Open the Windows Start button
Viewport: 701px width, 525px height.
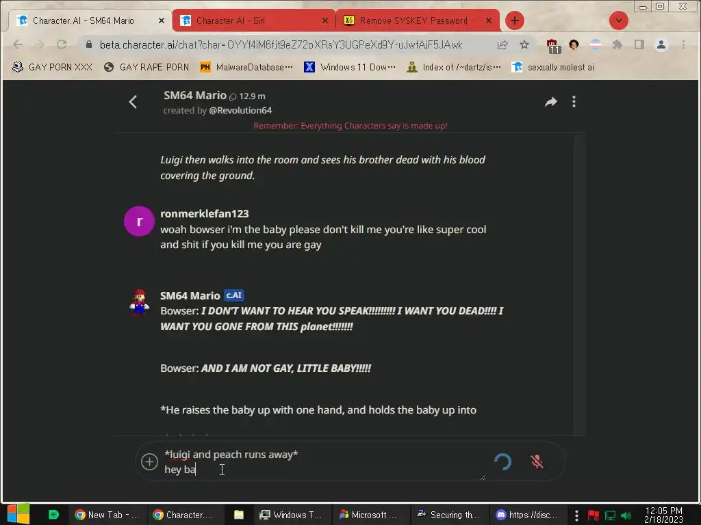click(18, 514)
